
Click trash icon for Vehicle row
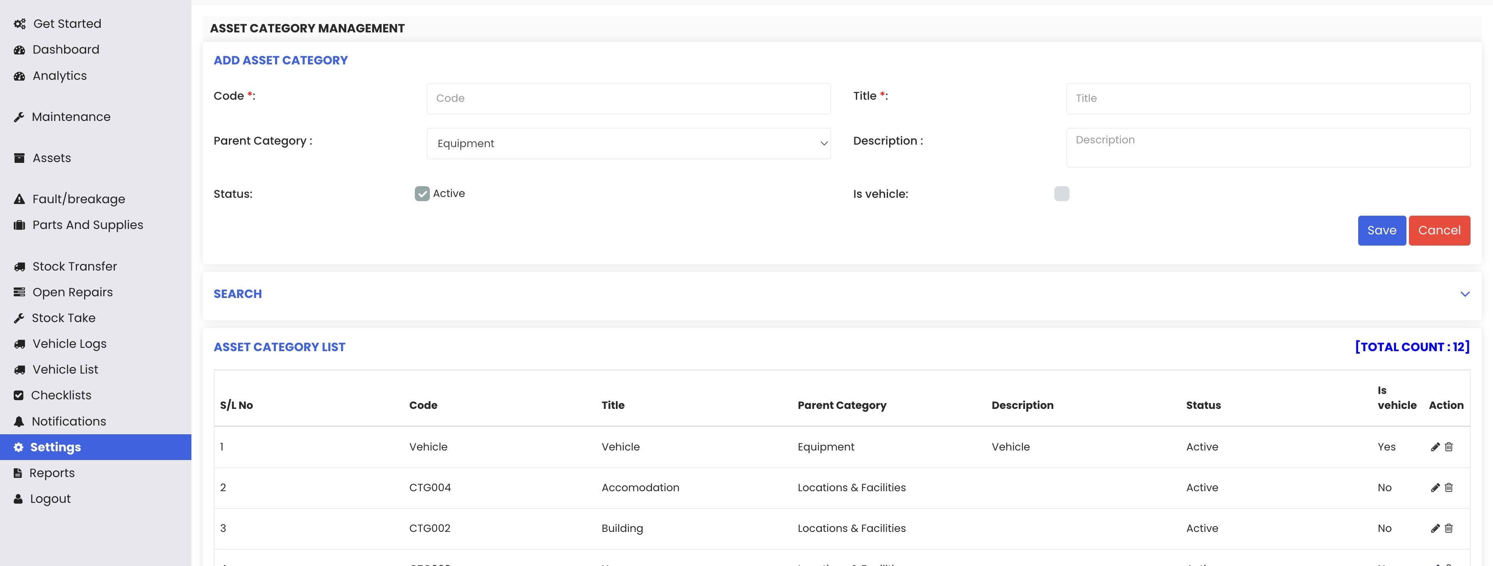pos(1448,447)
